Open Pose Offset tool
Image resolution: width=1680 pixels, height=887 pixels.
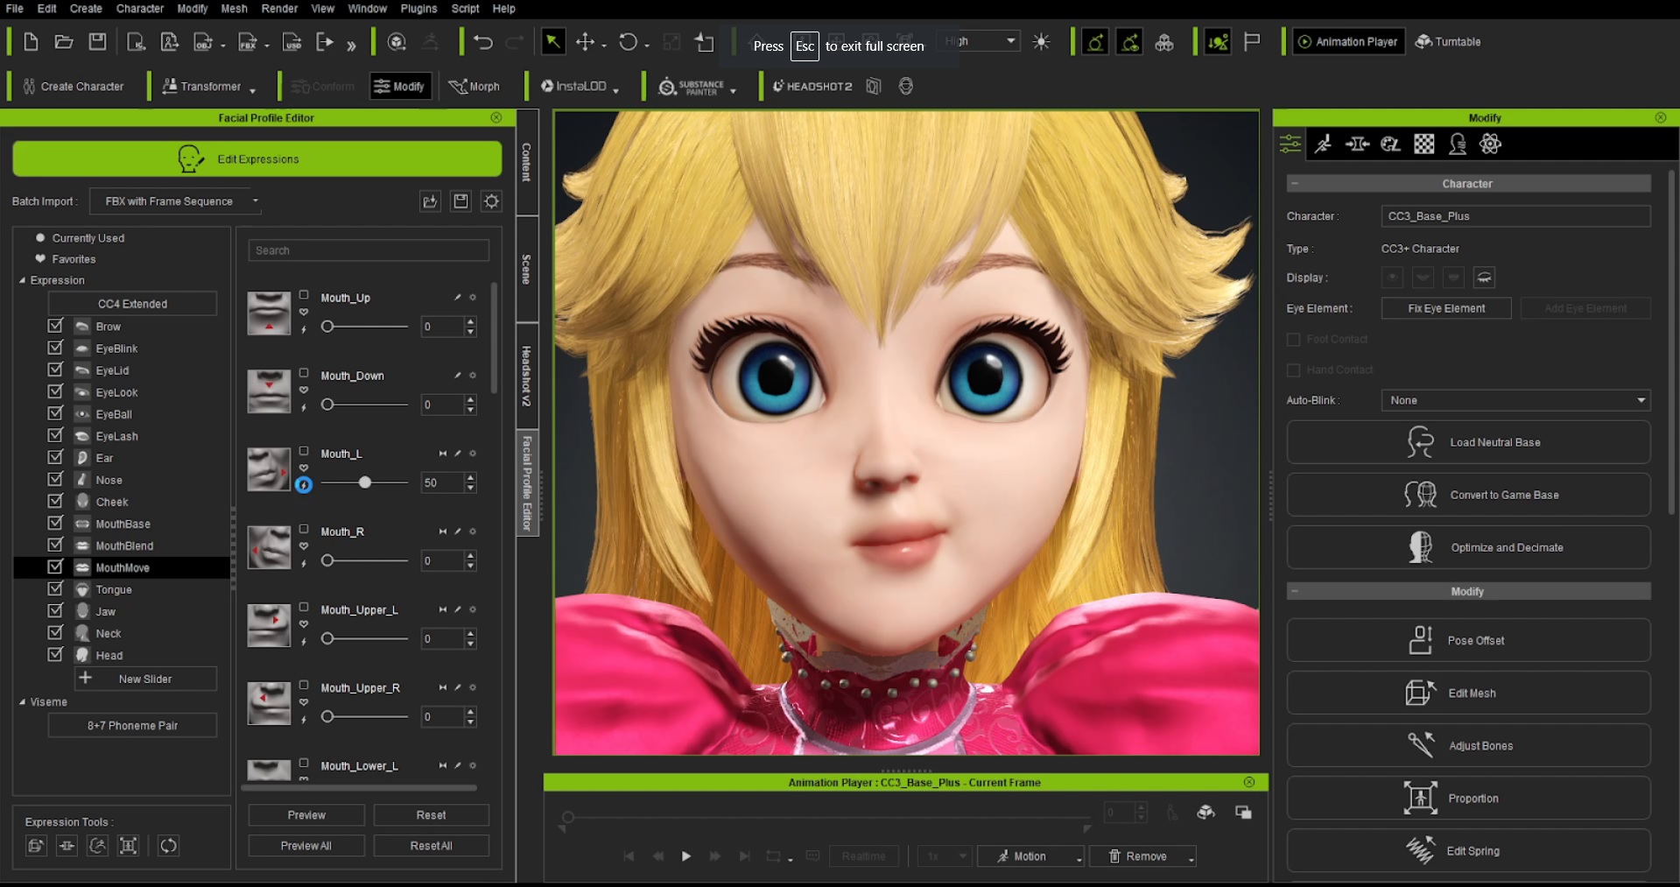(1468, 640)
